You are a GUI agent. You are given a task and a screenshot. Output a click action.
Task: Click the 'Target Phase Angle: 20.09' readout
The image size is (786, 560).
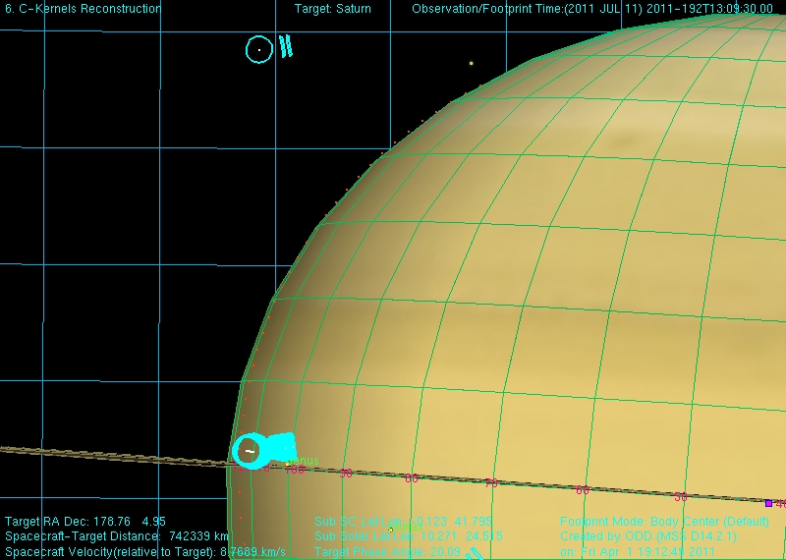(387, 552)
